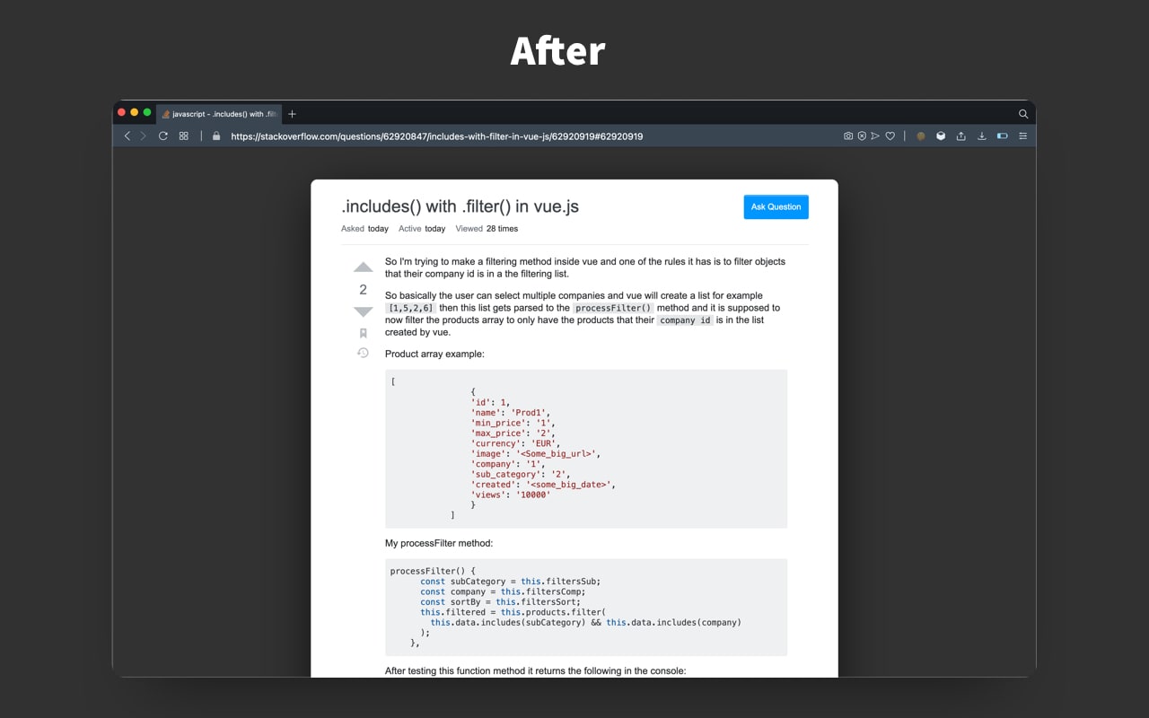Click the inline code '[1,5,2,6]'
Image resolution: width=1149 pixels, height=718 pixels.
click(410, 308)
